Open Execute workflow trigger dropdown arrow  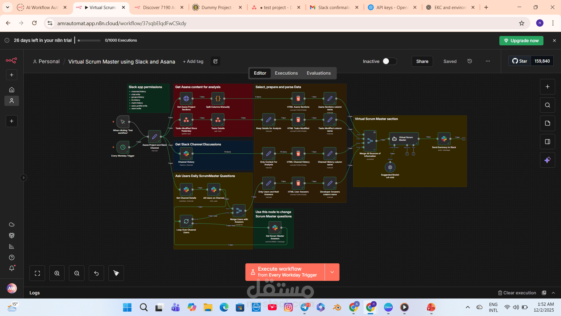pos(332,272)
